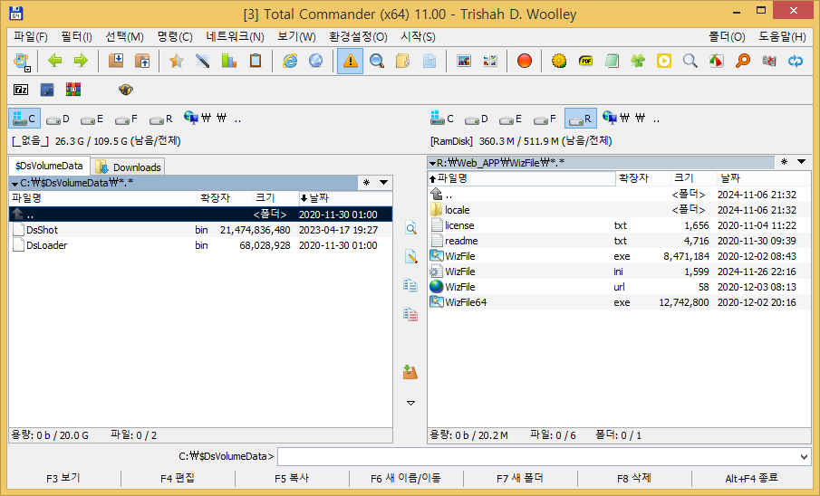Click the center pack box icon

410,372
